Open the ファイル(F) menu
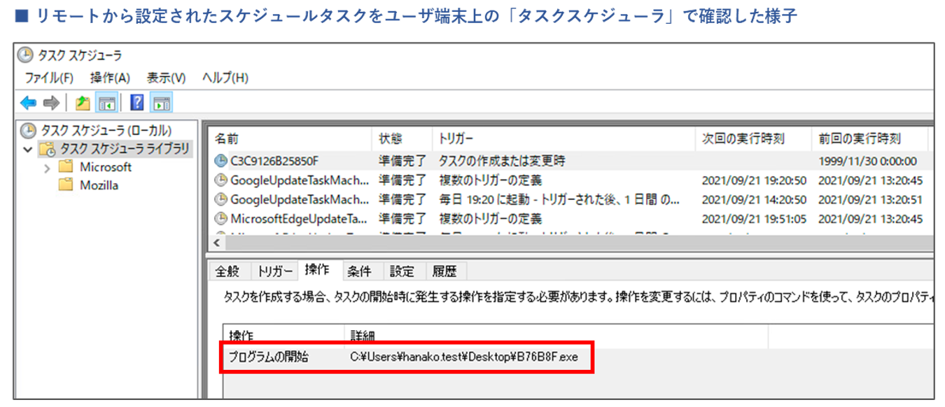This screenshot has height=407, width=945. coord(49,78)
